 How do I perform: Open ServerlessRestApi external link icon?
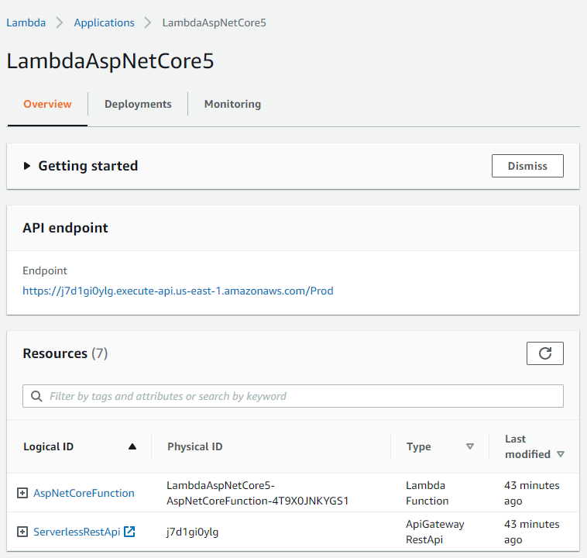tap(129, 532)
